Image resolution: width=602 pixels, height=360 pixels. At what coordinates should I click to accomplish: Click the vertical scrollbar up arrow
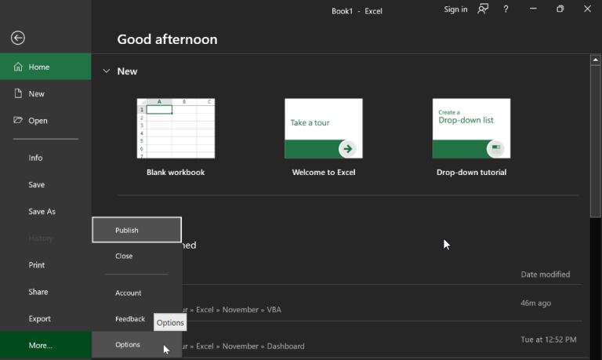[x=596, y=60]
